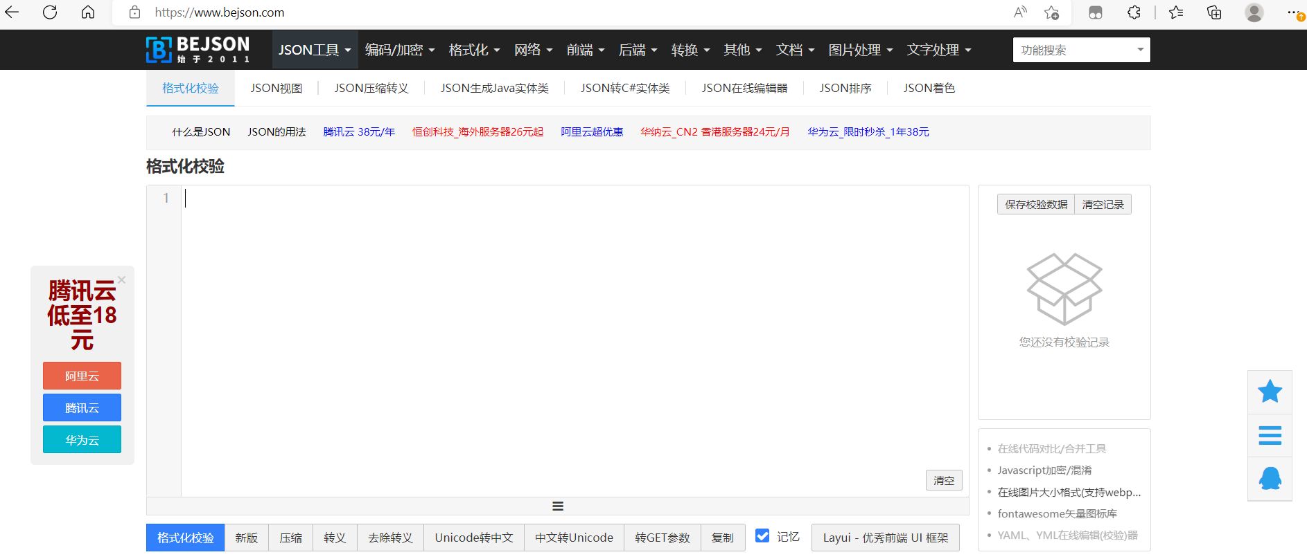Click the 中文转Unicode button
Viewport: 1307px width, 559px height.
click(574, 538)
